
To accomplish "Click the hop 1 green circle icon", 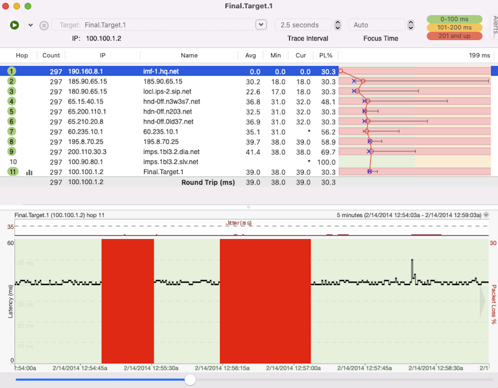I will (12, 72).
